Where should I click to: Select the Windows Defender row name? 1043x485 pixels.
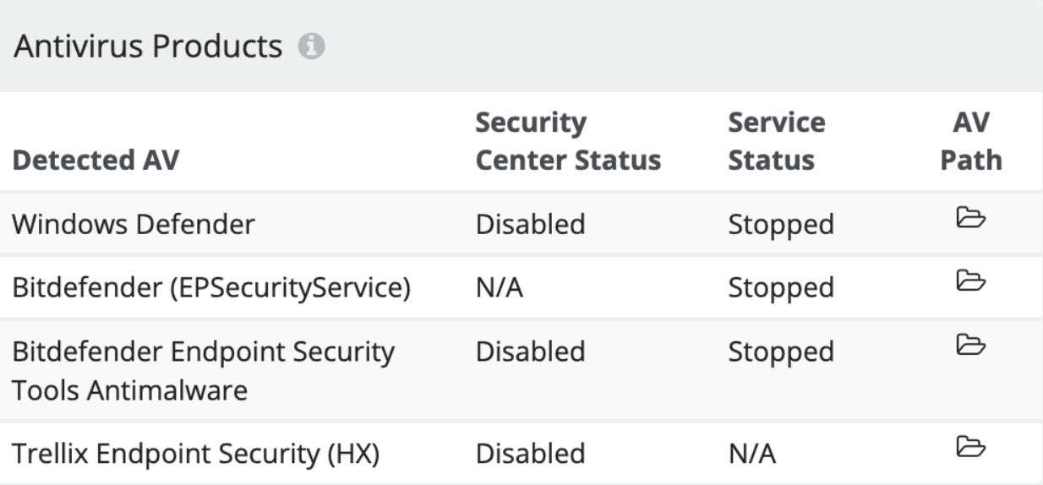click(134, 225)
